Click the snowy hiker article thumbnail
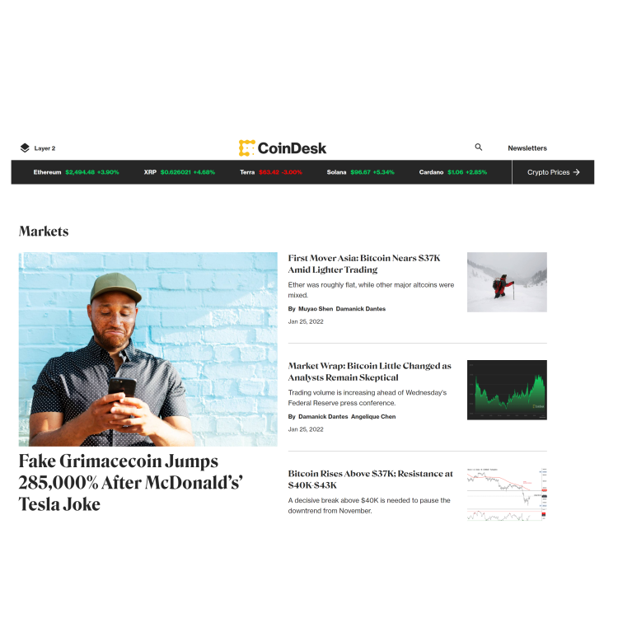Image resolution: width=618 pixels, height=618 pixels. coord(507,282)
